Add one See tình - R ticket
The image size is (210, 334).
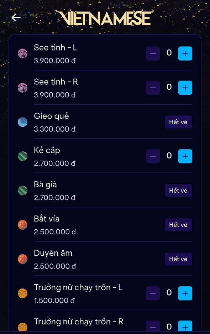pyautogui.click(x=185, y=88)
